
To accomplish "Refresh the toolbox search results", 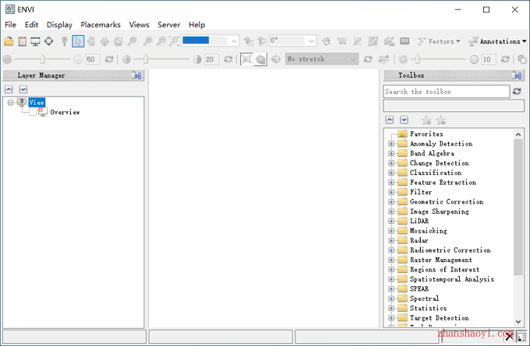I will click(517, 91).
